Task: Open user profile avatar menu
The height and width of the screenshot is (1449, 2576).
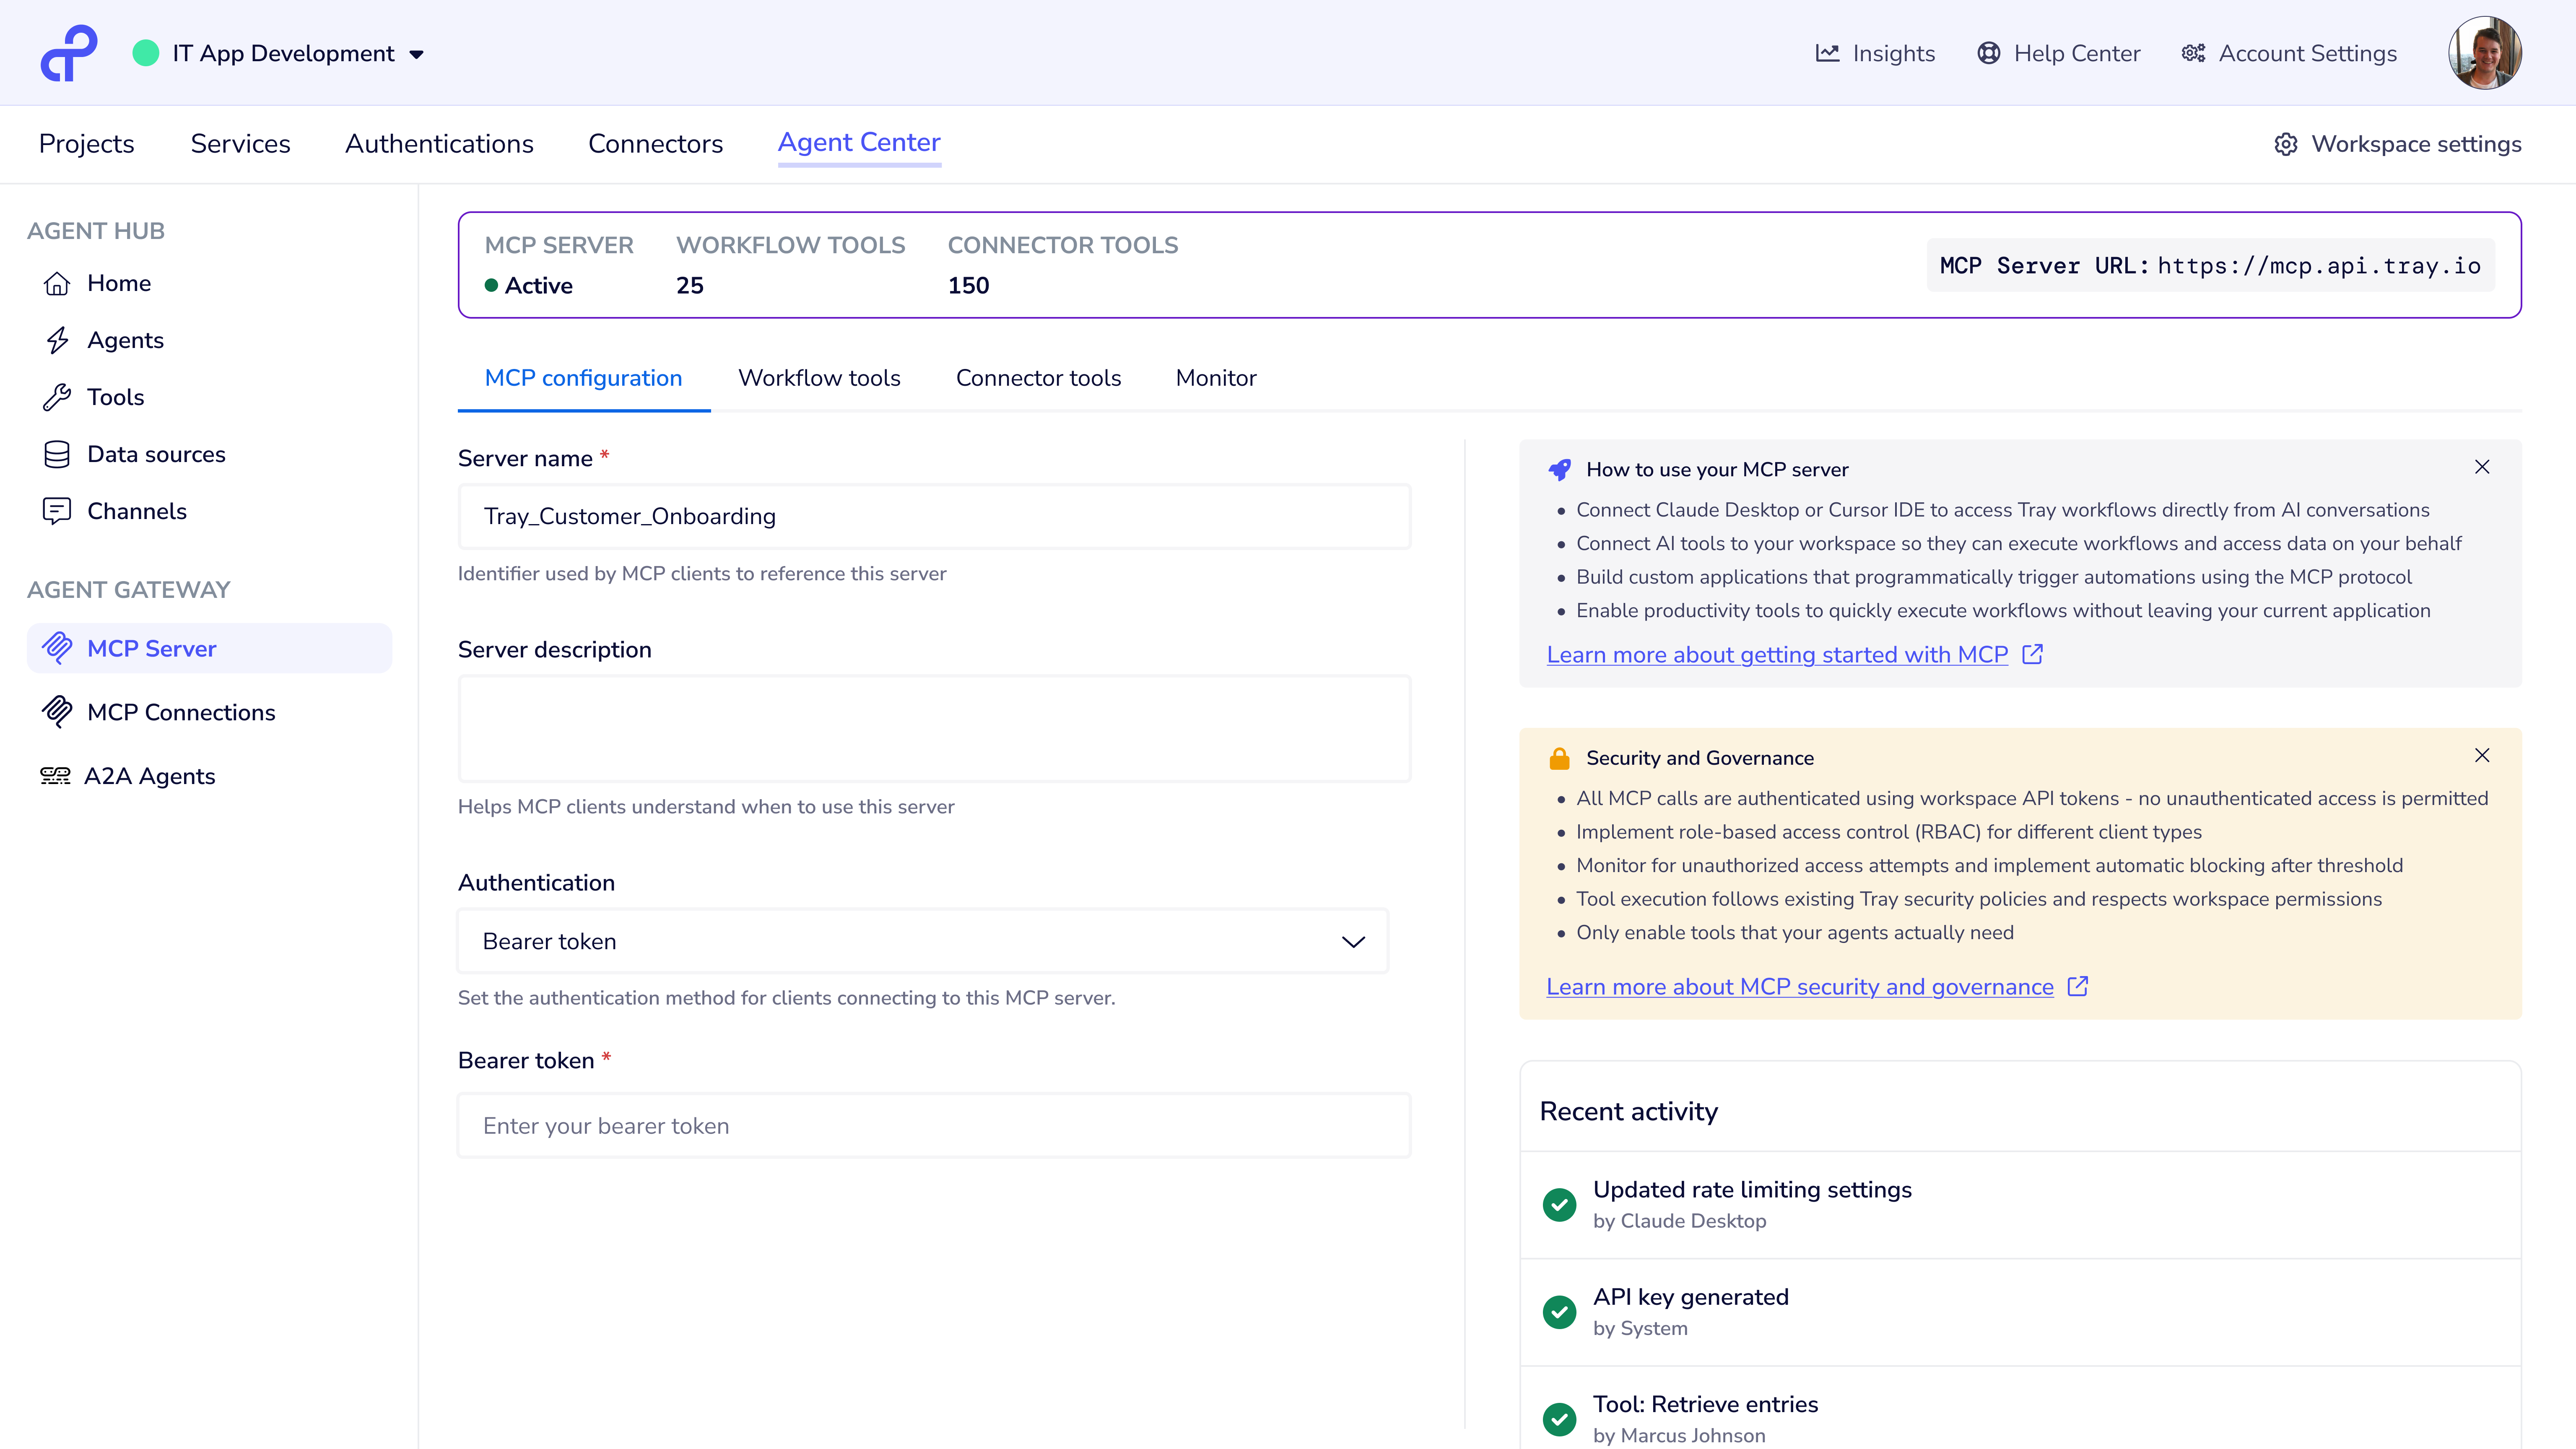Action: [x=2484, y=53]
